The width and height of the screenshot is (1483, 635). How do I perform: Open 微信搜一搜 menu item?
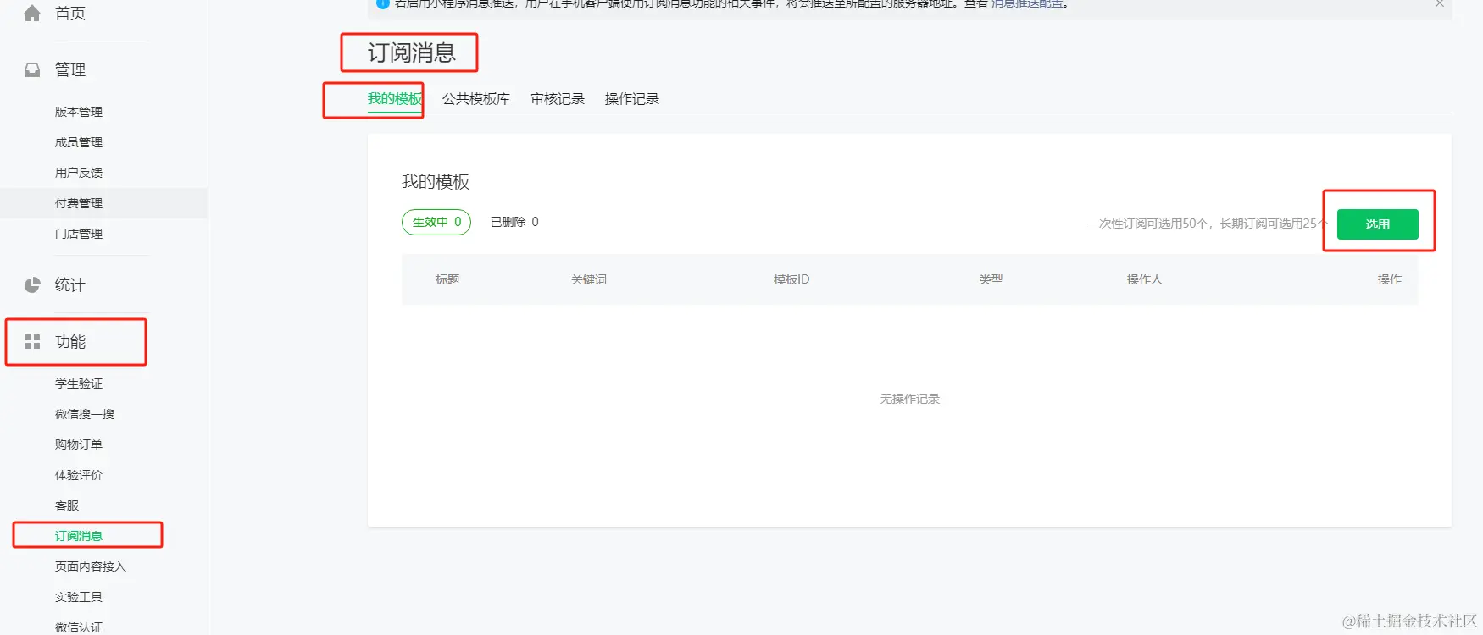[85, 414]
